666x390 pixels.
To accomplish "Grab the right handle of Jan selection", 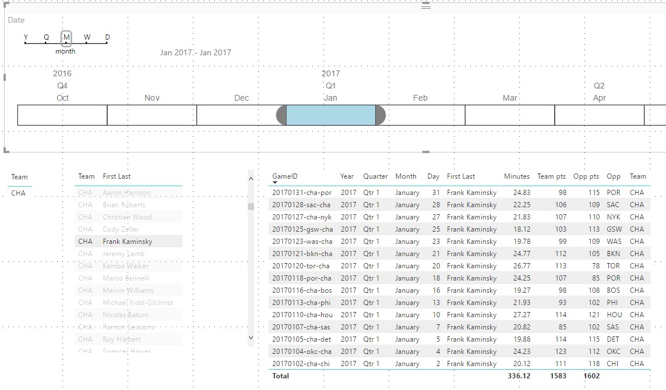I will (x=380, y=115).
